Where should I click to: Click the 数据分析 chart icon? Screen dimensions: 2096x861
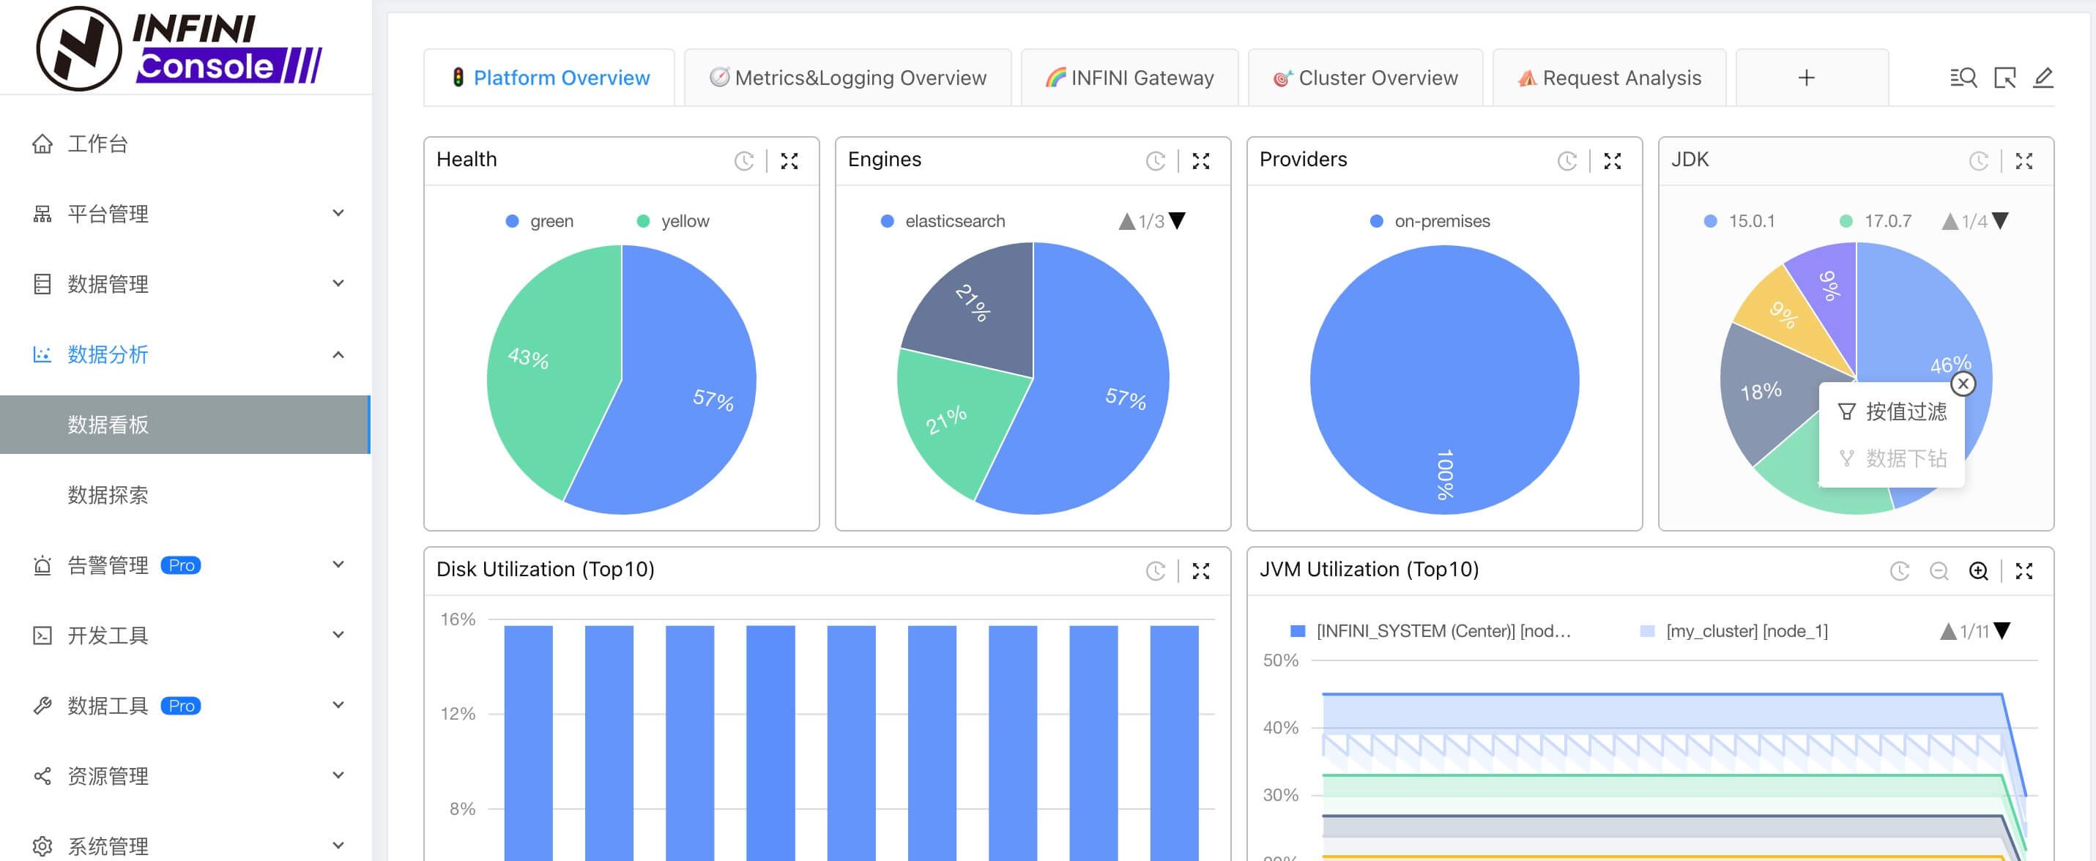[x=42, y=354]
